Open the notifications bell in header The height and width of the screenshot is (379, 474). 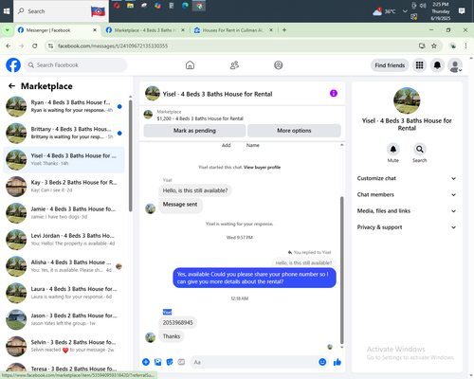(437, 65)
